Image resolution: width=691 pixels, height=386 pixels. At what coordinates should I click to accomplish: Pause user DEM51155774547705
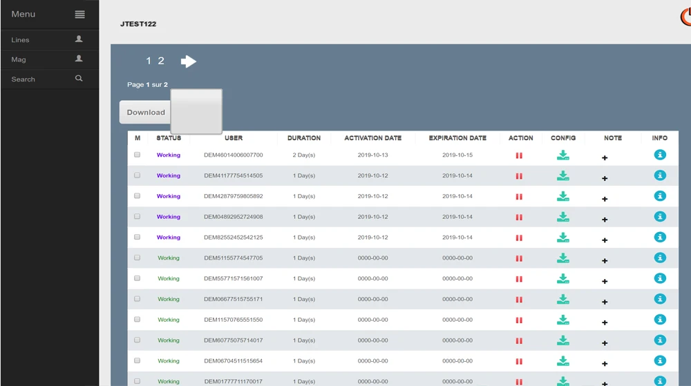519,258
